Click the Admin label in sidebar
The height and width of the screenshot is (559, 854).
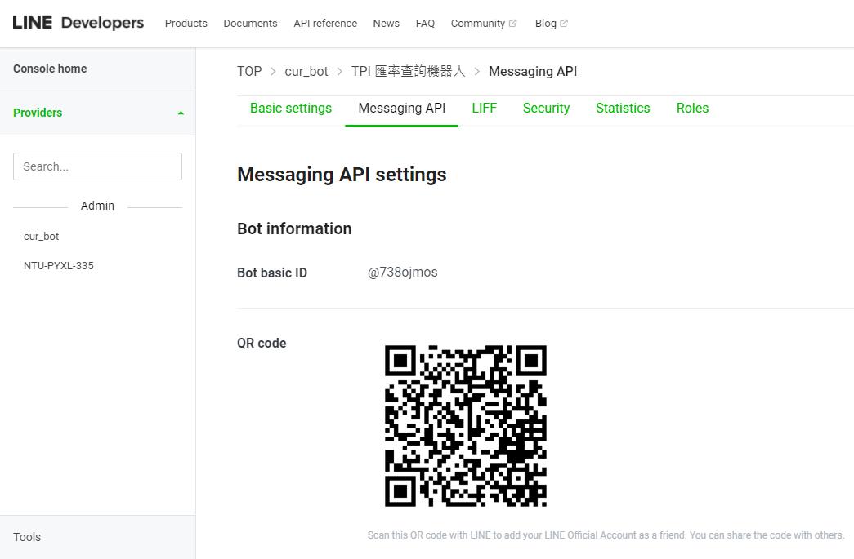tap(97, 206)
